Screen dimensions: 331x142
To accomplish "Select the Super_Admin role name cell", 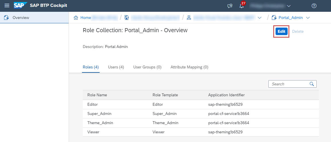I will click(x=99, y=114).
